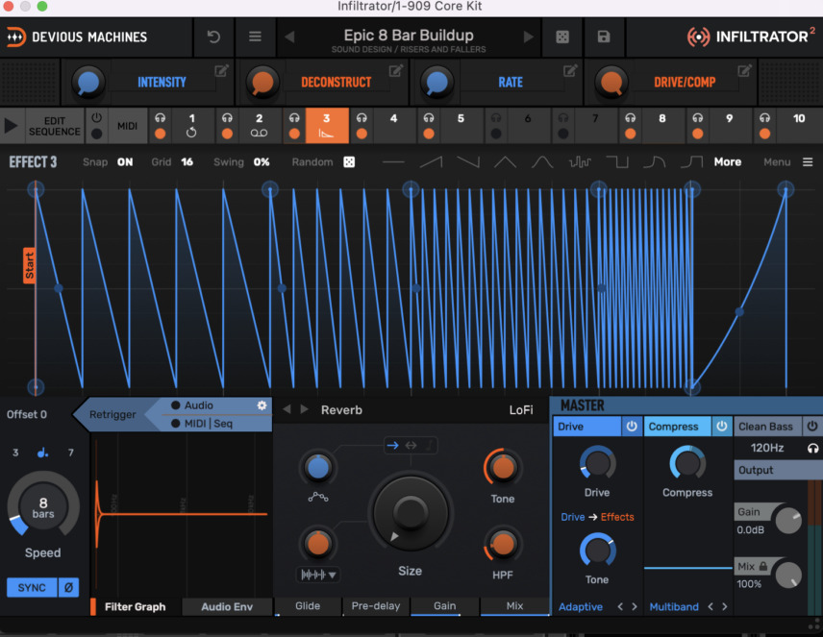The image size is (823, 637).
Task: Open Retrigger settings gear icon
Action: click(x=262, y=405)
